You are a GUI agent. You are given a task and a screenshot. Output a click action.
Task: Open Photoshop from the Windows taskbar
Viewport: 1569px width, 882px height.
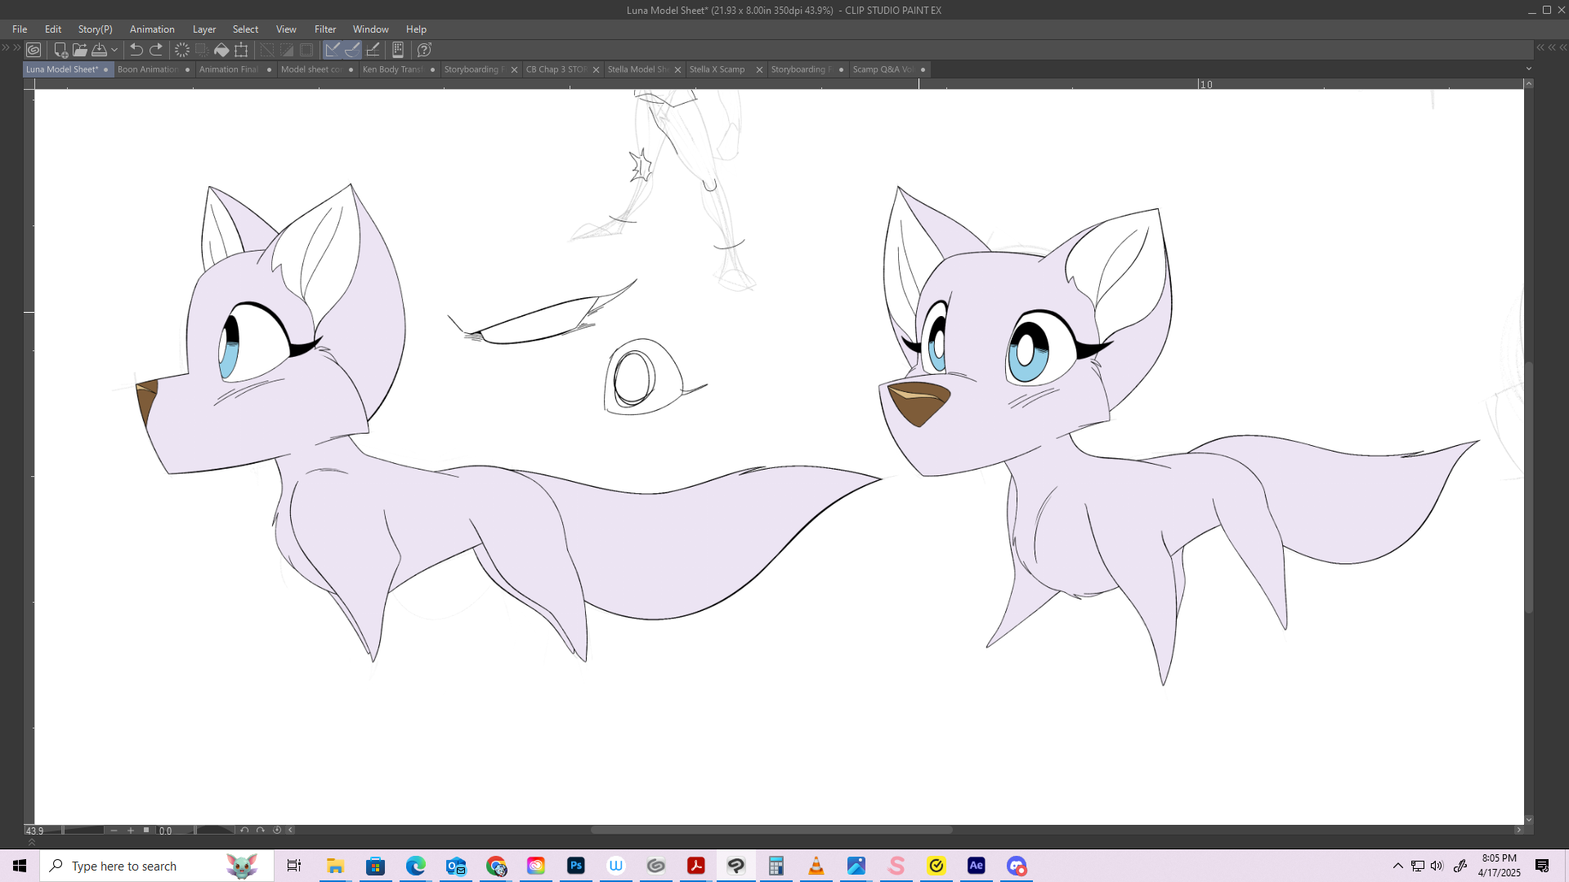tap(576, 866)
